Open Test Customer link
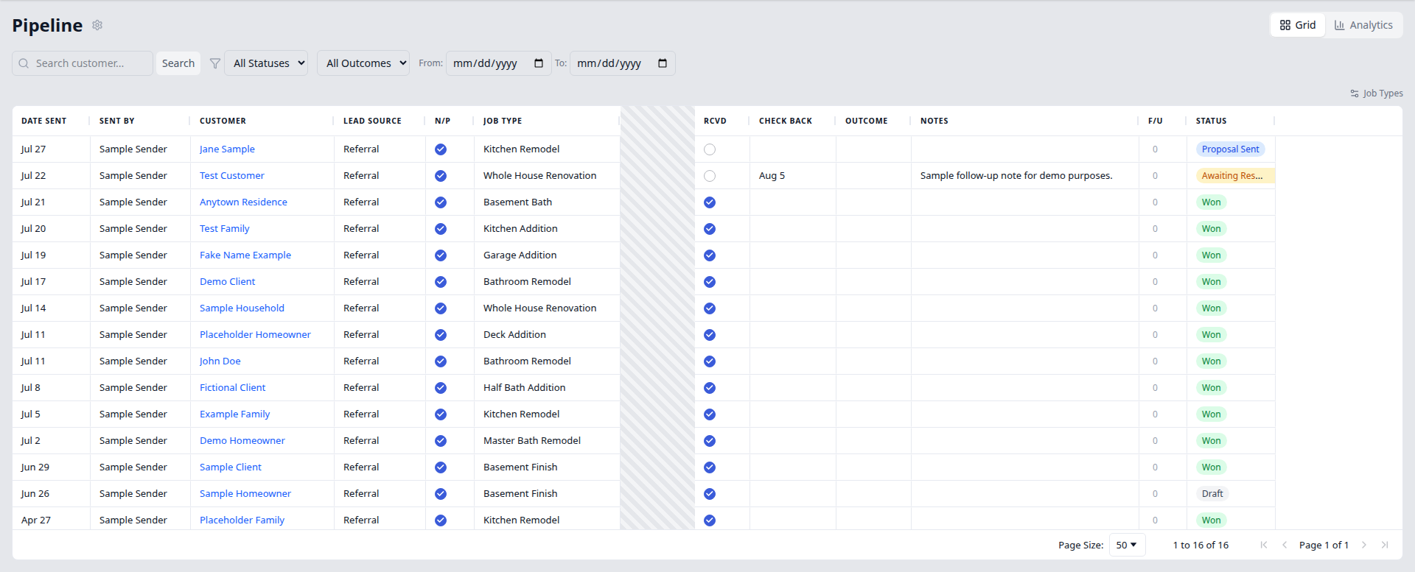Screen dimensions: 1415x572 [231, 175]
